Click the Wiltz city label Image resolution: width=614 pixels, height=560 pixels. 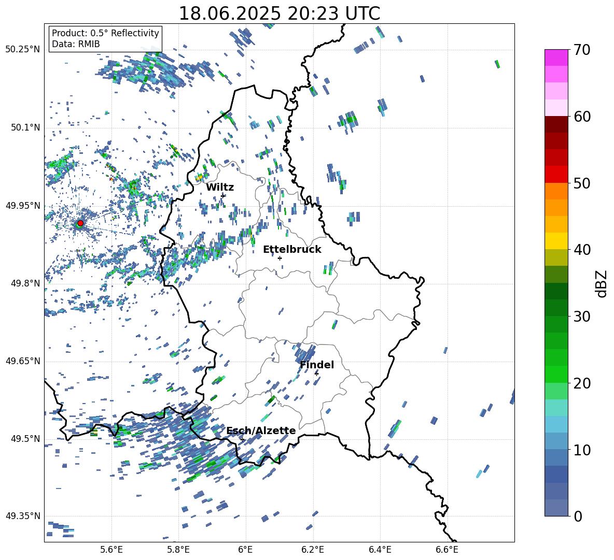click(x=220, y=188)
